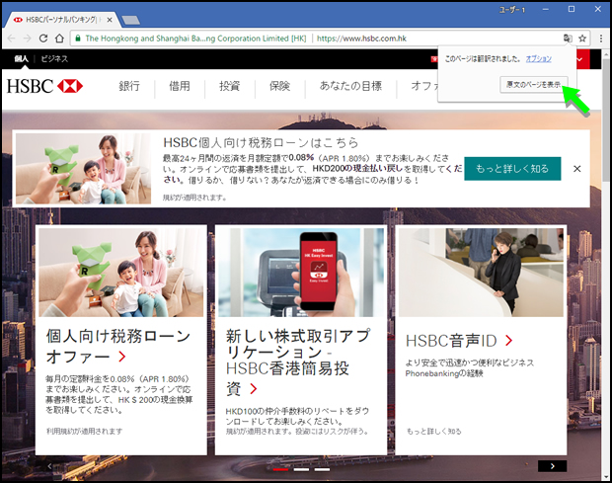
Task: Click the HSBC logo
Action: (44, 86)
